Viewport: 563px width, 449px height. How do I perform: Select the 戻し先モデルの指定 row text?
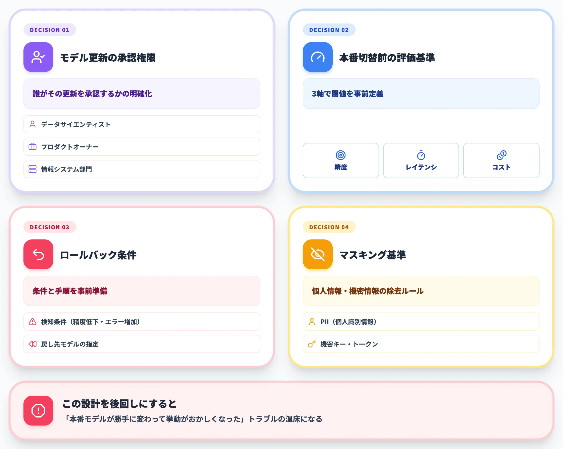point(70,344)
